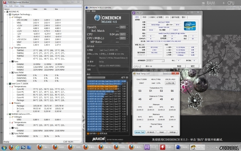Collapse Voltages node under Gigabyte Technology
241x151 pixels.
point(10,17)
